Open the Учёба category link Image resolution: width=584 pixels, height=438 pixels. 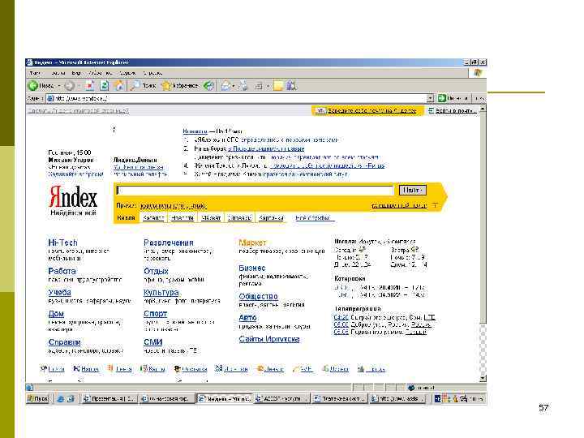59,292
